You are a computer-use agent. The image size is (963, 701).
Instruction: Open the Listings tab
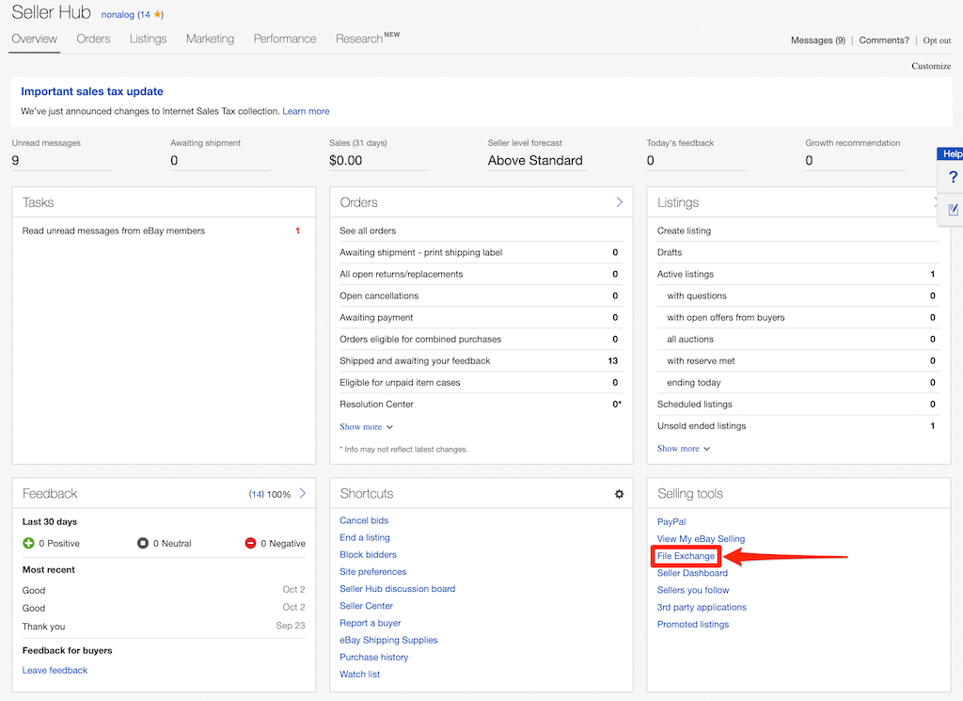pos(148,39)
